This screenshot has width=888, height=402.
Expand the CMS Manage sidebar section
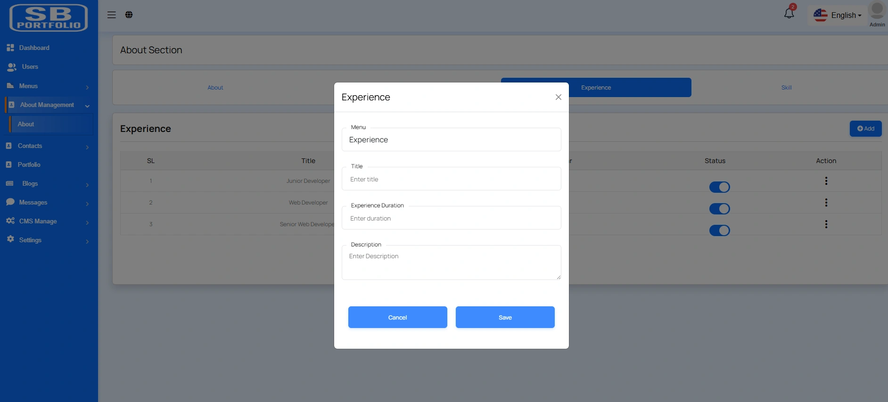point(47,222)
